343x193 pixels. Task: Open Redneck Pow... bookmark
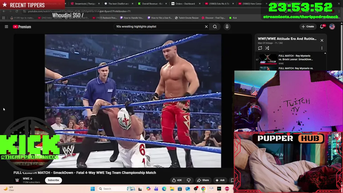pyautogui.click(x=105, y=18)
